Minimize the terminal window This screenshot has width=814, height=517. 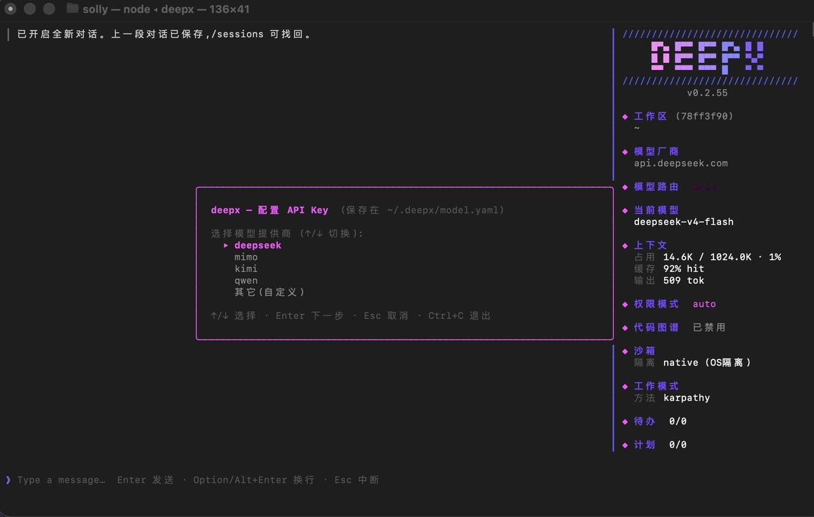pyautogui.click(x=30, y=9)
